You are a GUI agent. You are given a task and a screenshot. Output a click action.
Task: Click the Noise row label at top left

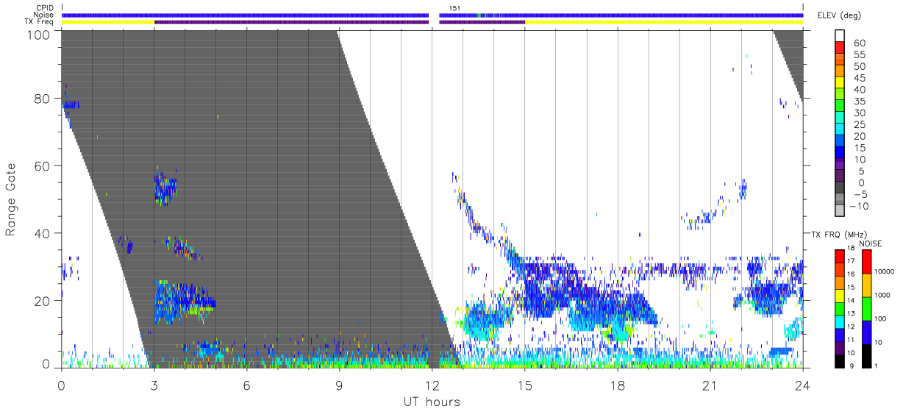(x=43, y=15)
